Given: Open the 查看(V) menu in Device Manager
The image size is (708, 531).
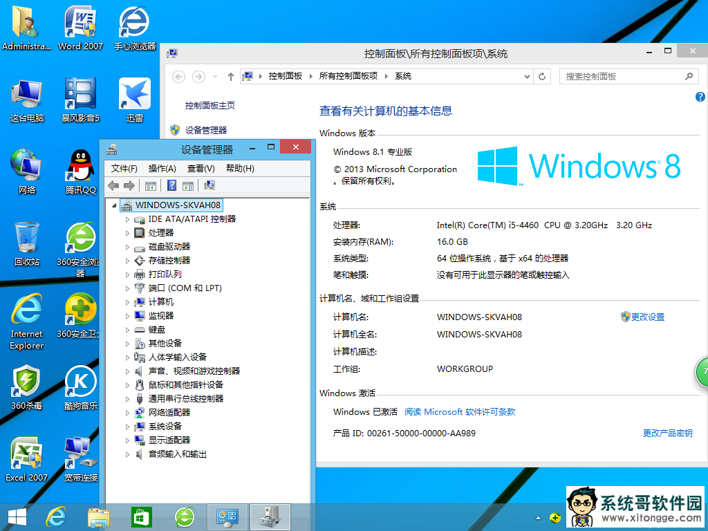Looking at the screenshot, I should pyautogui.click(x=201, y=169).
